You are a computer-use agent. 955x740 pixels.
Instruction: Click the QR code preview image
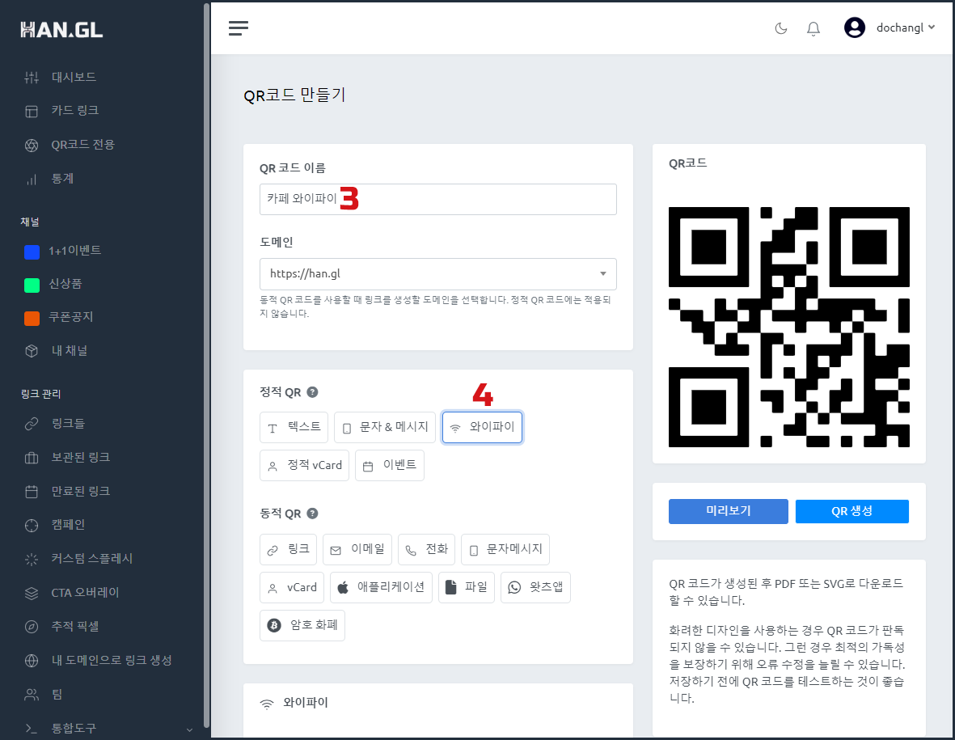click(788, 327)
